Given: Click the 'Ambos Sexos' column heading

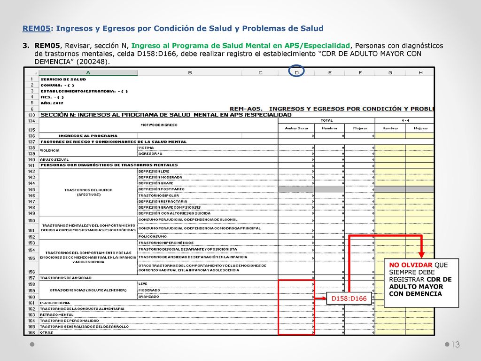Looking at the screenshot, I should (x=296, y=128).
